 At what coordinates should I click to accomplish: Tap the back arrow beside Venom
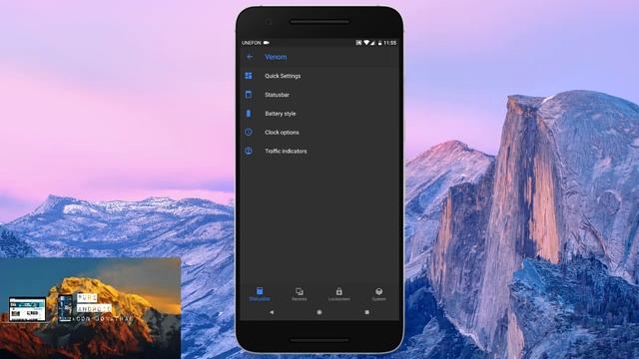[x=250, y=57]
